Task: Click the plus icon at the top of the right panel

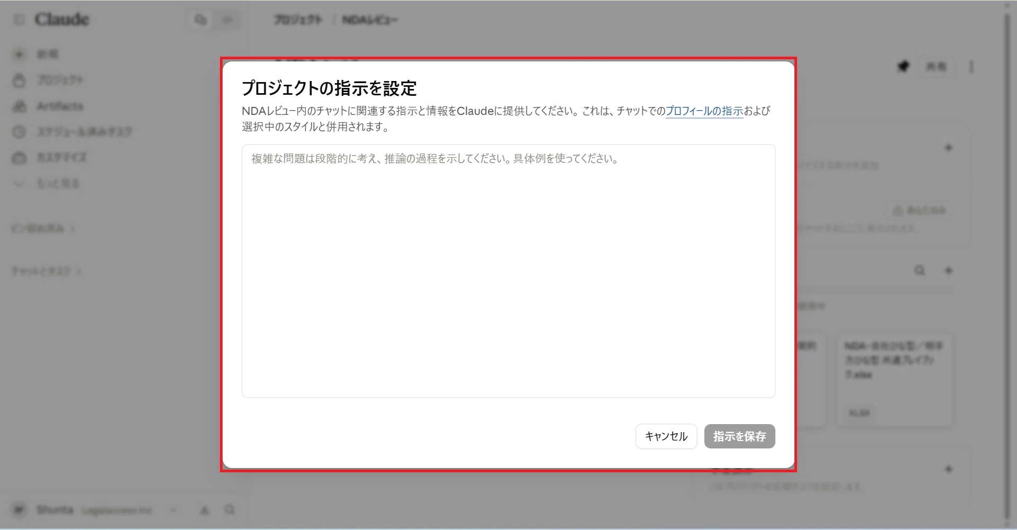Action: 949,148
